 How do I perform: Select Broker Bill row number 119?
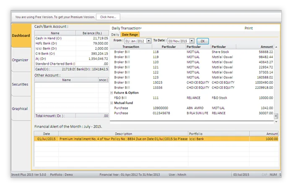[x=192, y=57]
